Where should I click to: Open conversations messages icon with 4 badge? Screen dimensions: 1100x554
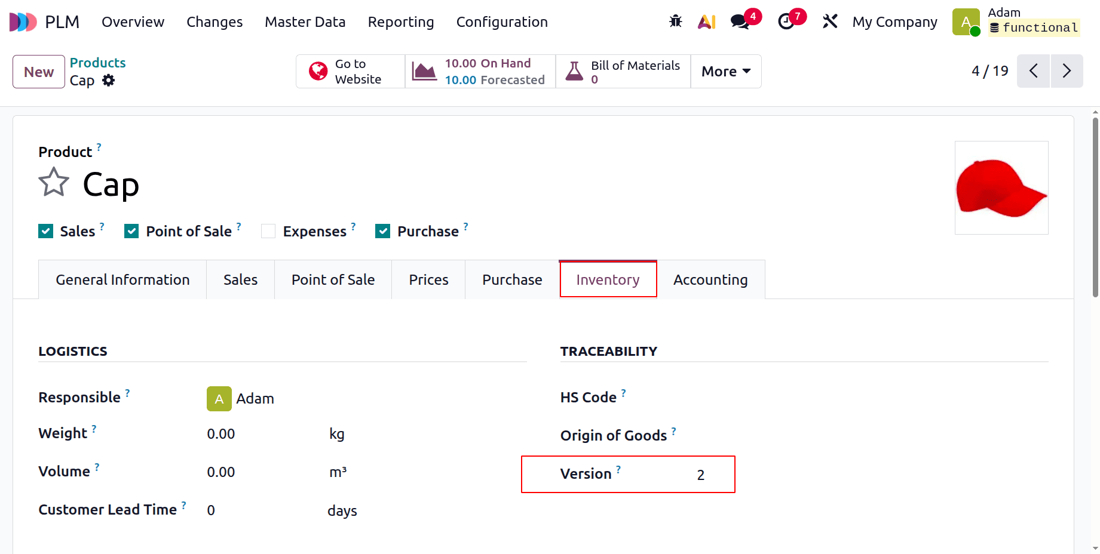(741, 21)
